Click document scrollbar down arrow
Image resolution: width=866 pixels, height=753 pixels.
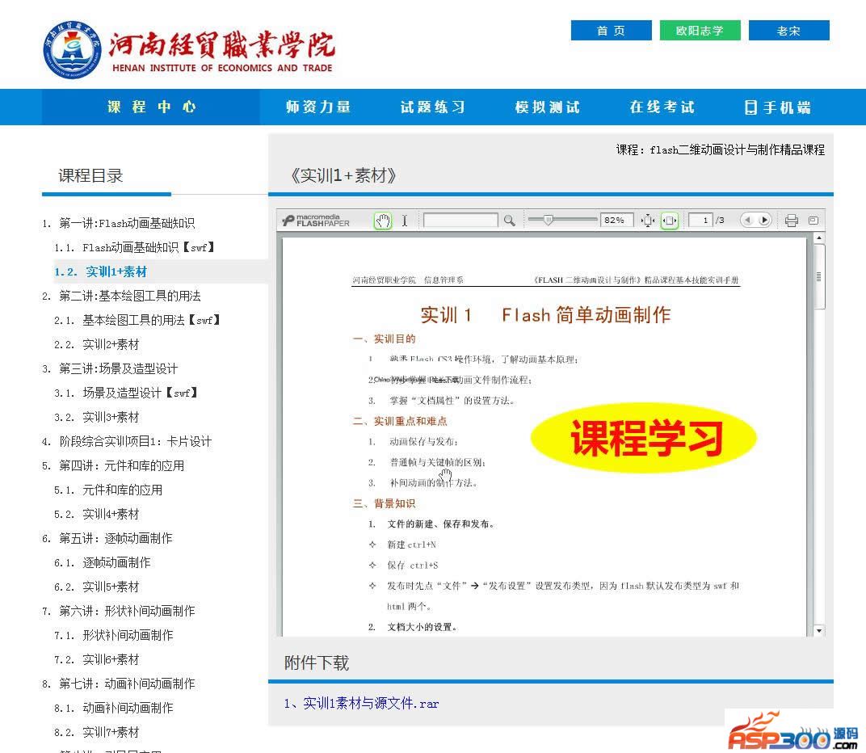point(819,630)
